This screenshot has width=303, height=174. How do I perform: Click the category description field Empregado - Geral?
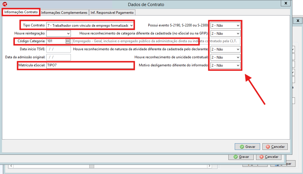[156, 41]
